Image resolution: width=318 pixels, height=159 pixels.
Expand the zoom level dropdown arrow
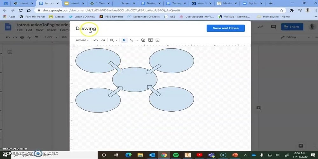click(116, 40)
